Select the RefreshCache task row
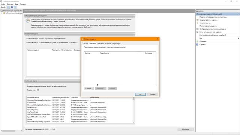Screen dimensions: 240x135 pyautogui.click(x=79, y=107)
